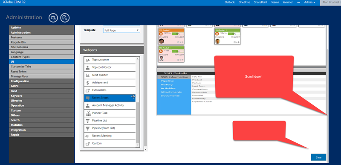Expand the Admin dropdown menu
Viewport: 341px width, 165px height.
click(x=310, y=2)
